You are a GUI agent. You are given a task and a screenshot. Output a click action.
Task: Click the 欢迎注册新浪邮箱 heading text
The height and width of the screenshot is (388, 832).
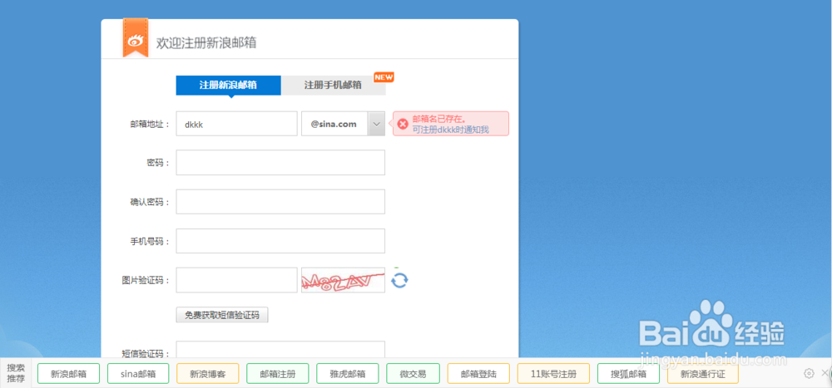coord(206,43)
